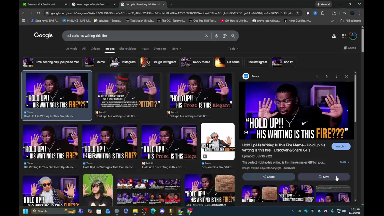This screenshot has width=384, height=216.
Task: Open the Google logo homepage link
Action: (x=43, y=35)
